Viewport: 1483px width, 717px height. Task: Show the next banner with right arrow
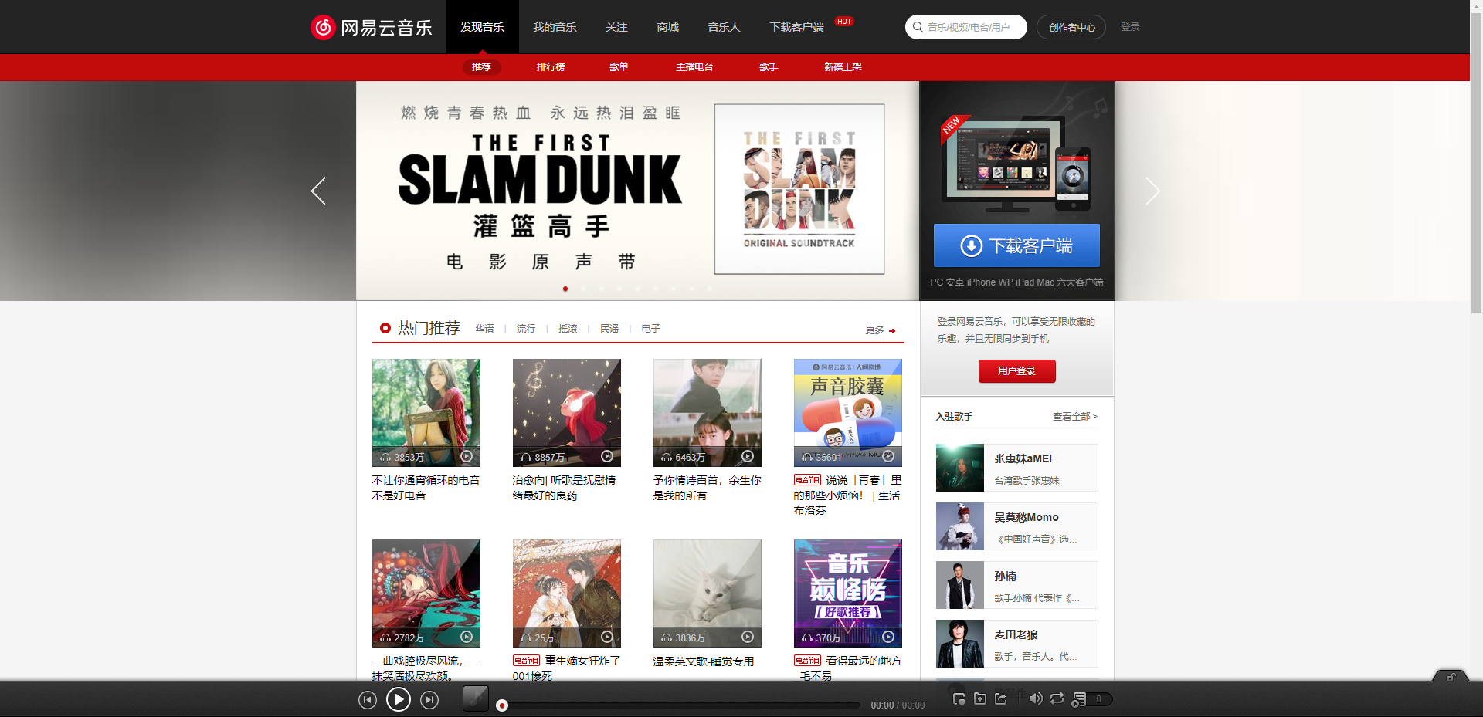click(x=1152, y=191)
